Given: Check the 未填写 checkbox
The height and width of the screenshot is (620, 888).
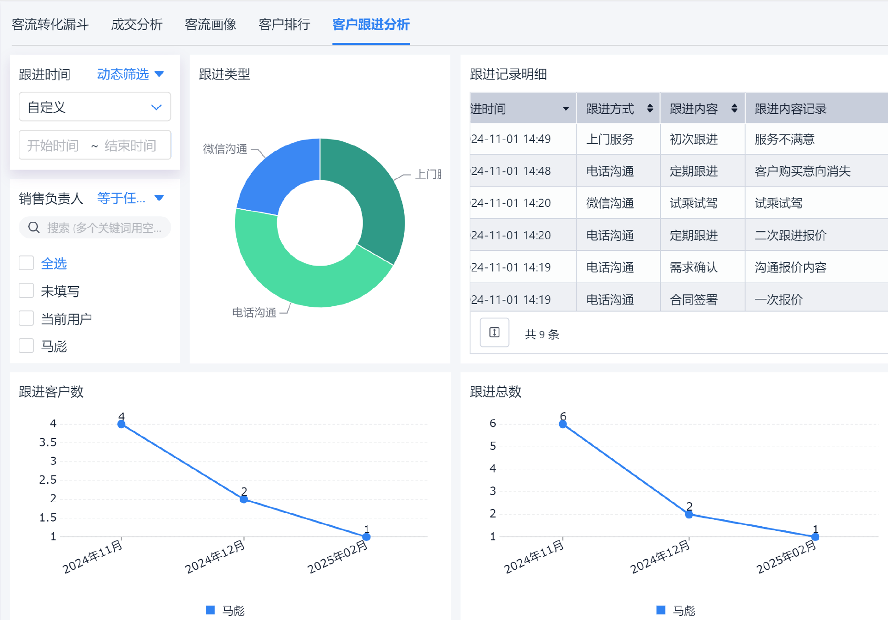Looking at the screenshot, I should (x=26, y=291).
